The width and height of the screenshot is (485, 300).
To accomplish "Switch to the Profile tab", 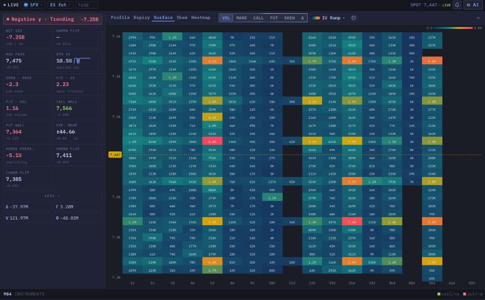I will click(120, 18).
